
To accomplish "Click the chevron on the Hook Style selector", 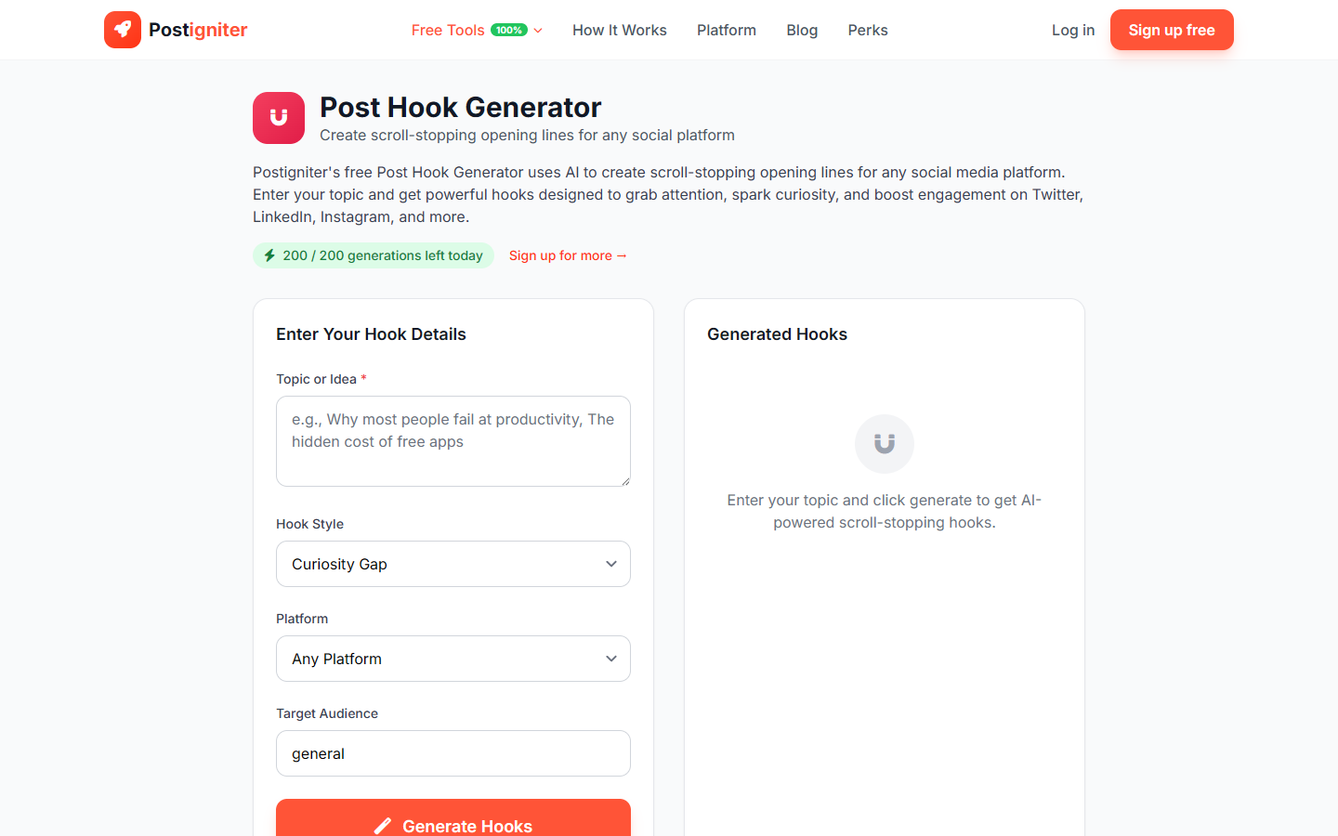I will pyautogui.click(x=611, y=563).
